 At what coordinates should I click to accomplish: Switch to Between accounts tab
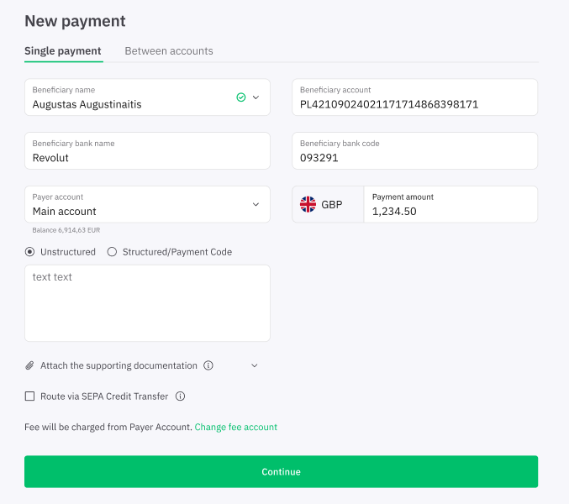click(169, 51)
